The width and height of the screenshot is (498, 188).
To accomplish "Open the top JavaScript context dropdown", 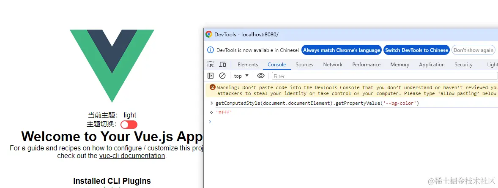I will click(x=241, y=76).
